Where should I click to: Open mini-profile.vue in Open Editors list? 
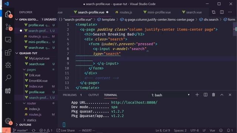click(40, 42)
